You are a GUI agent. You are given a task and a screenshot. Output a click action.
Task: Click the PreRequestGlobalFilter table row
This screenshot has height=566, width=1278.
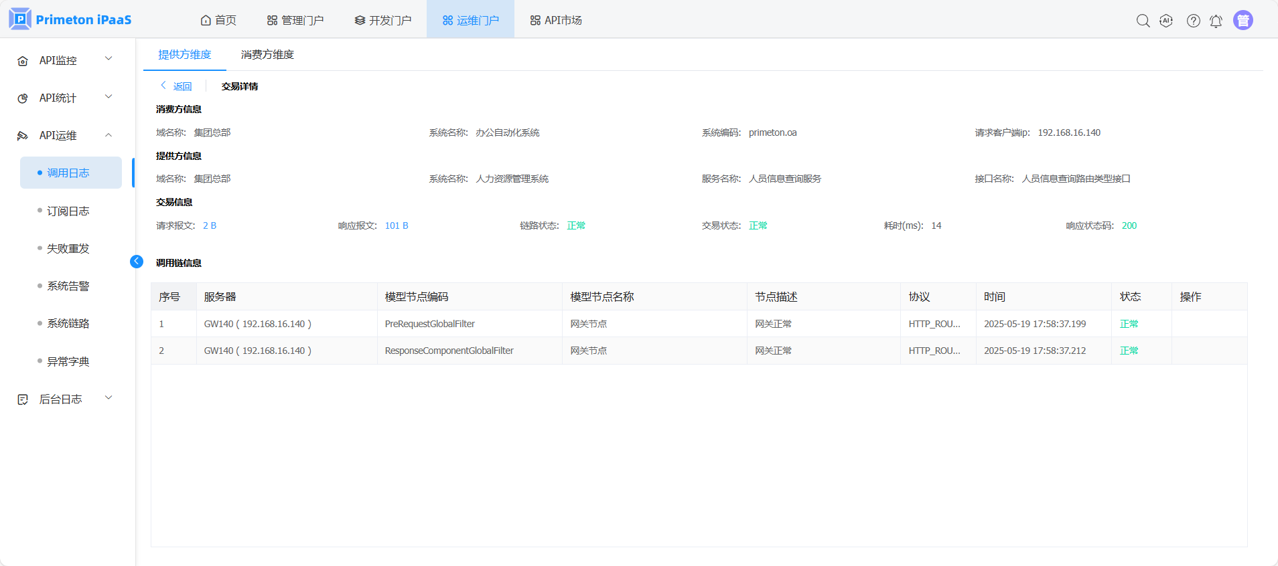coord(429,324)
